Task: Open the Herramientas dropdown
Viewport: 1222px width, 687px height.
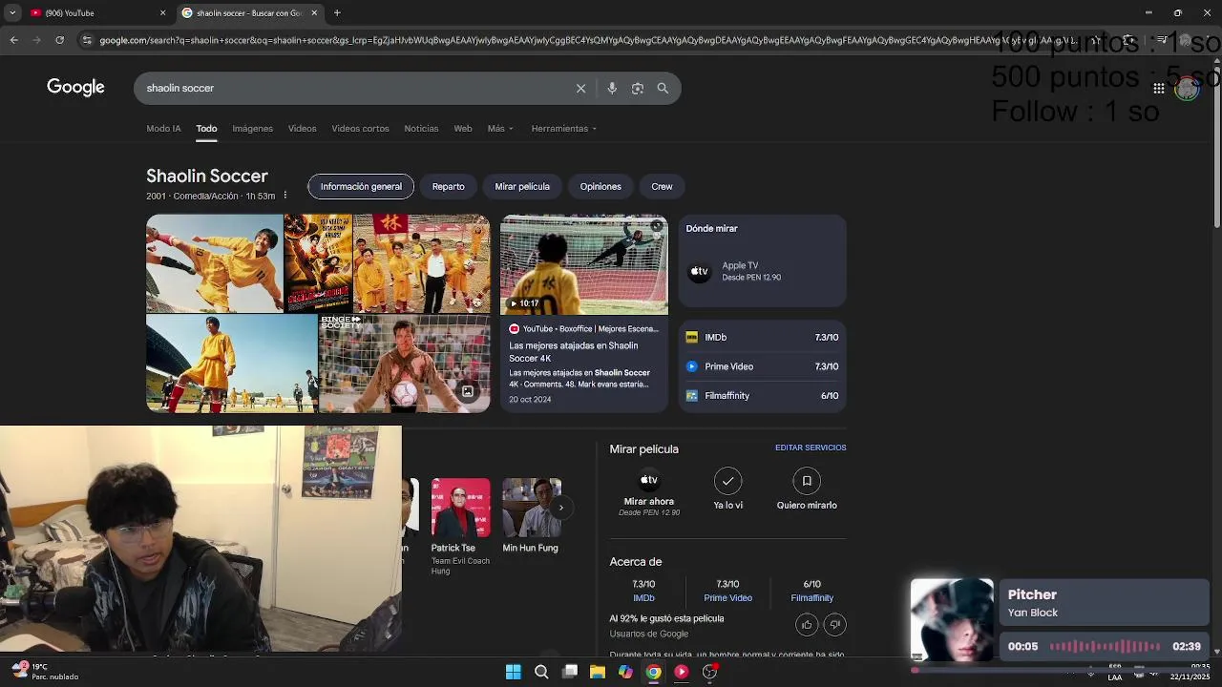Action: click(x=564, y=129)
